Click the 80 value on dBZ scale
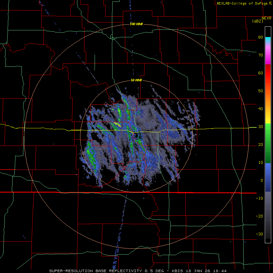This screenshot has width=273, height=273. click(261, 37)
